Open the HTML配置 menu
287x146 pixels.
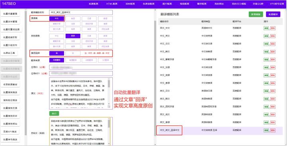click(x=112, y=4)
